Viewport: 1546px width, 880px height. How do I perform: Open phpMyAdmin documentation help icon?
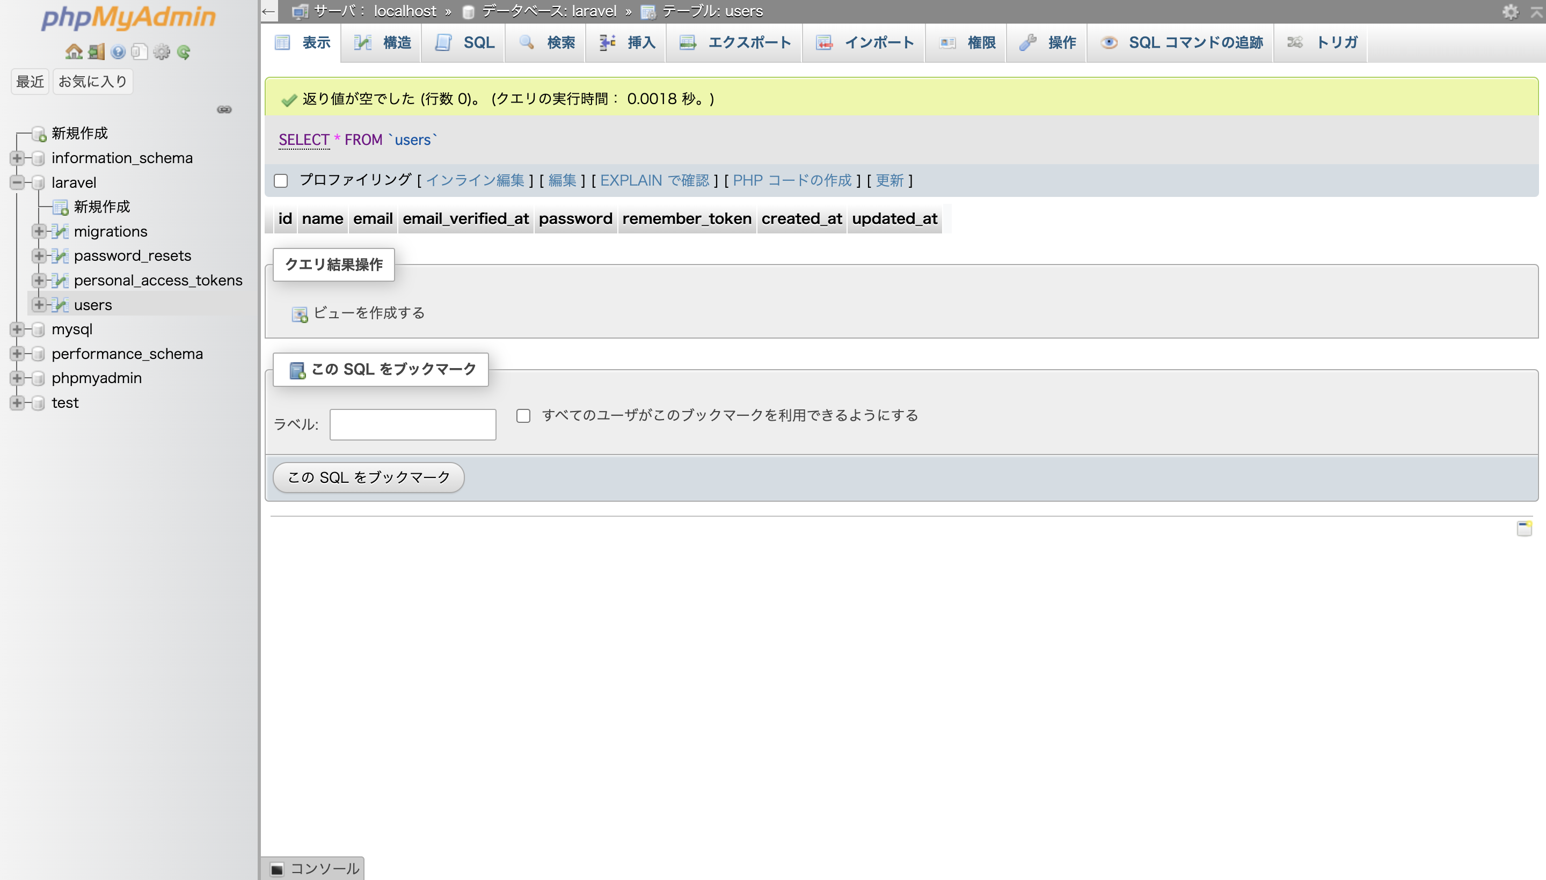point(118,52)
